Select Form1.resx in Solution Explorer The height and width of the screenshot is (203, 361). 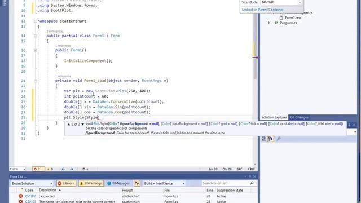point(293,17)
